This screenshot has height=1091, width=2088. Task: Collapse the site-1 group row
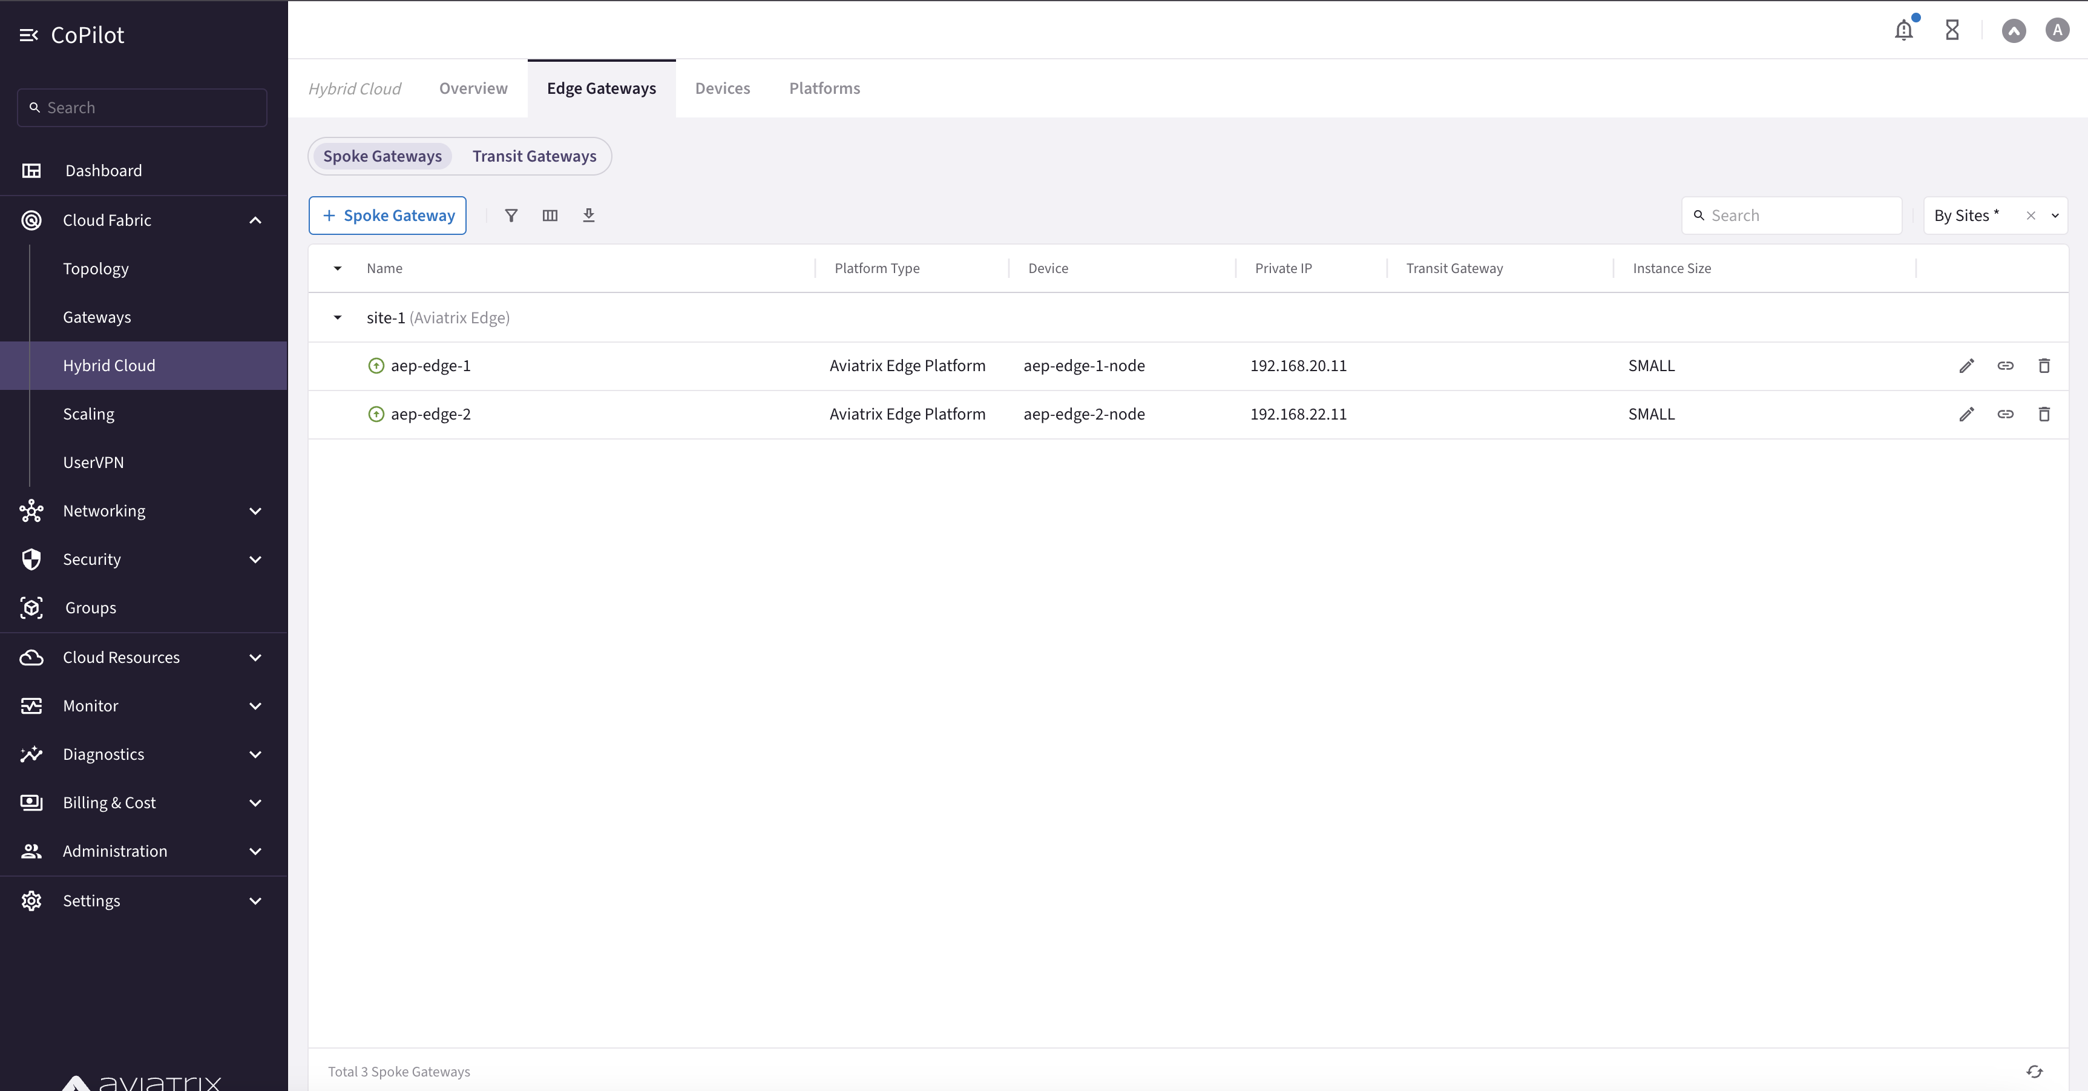[x=337, y=318]
